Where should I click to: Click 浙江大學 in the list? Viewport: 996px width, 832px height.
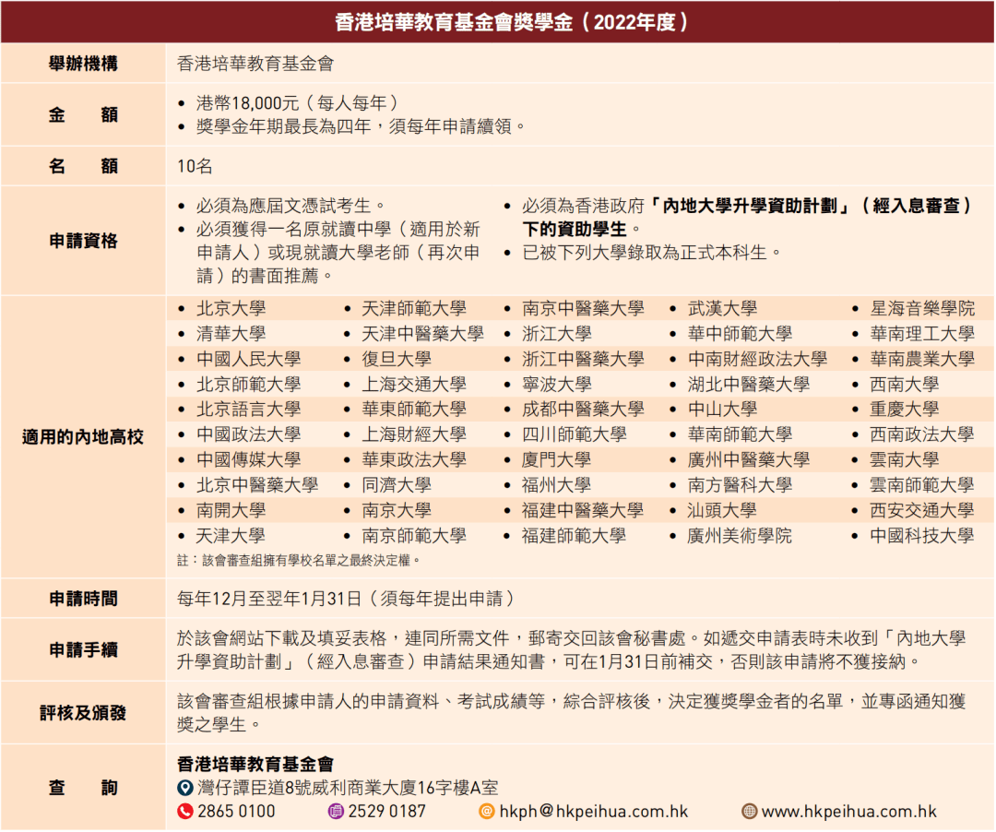coord(557,334)
